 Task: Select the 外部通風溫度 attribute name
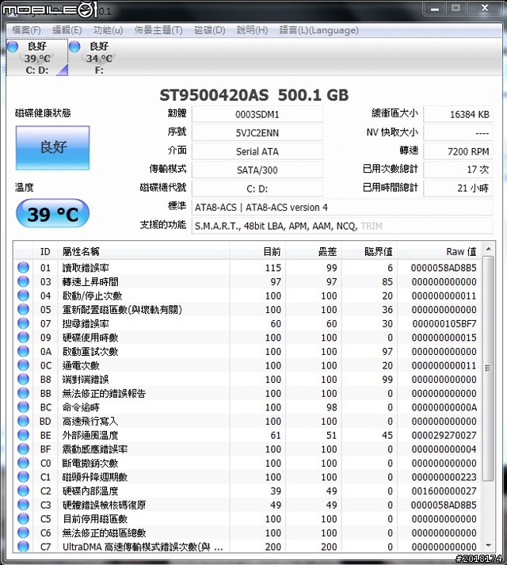90,435
